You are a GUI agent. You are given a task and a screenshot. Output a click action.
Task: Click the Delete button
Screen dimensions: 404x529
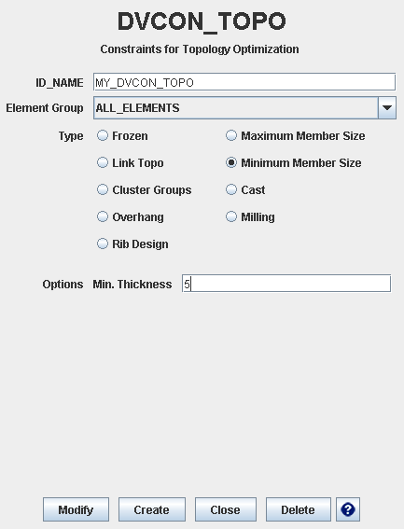[299, 509]
